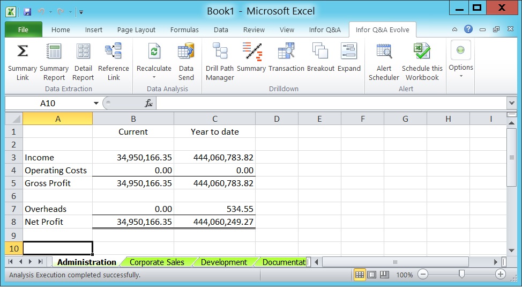Select row 5 header
The image size is (522, 287).
13,183
